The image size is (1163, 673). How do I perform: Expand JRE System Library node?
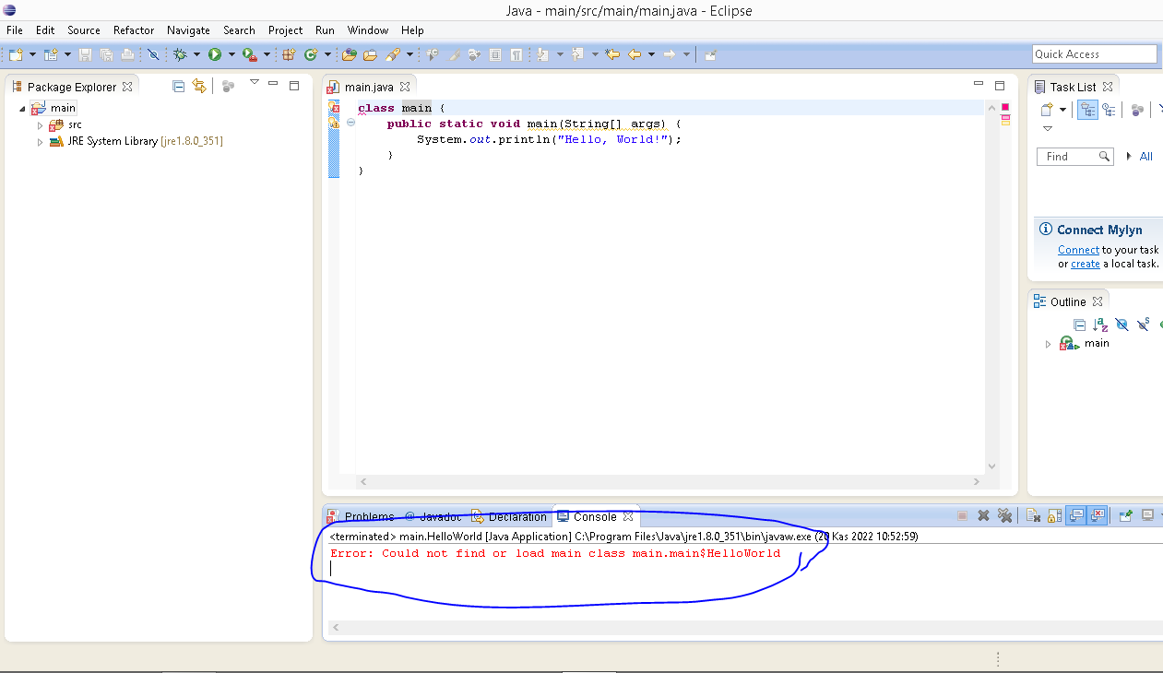pyautogui.click(x=40, y=142)
